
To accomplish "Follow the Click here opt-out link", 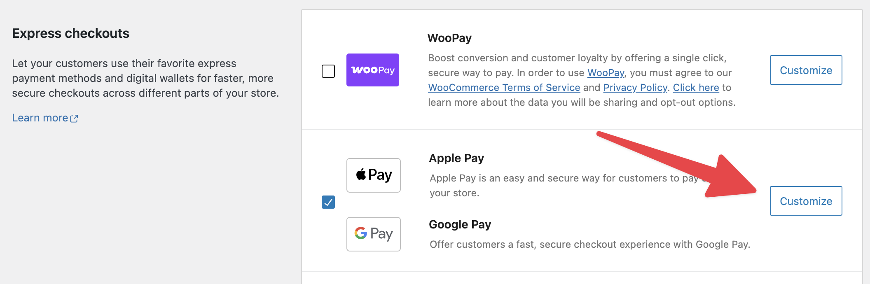I will point(696,88).
